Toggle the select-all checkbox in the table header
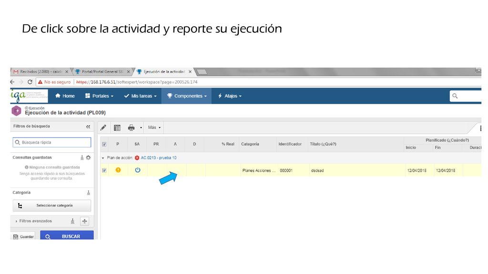This screenshot has width=488, height=274. (104, 144)
